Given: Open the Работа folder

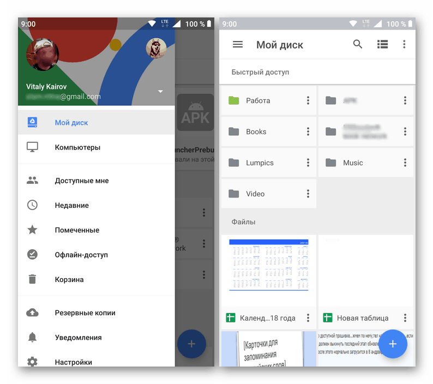Looking at the screenshot, I should click(x=269, y=100).
